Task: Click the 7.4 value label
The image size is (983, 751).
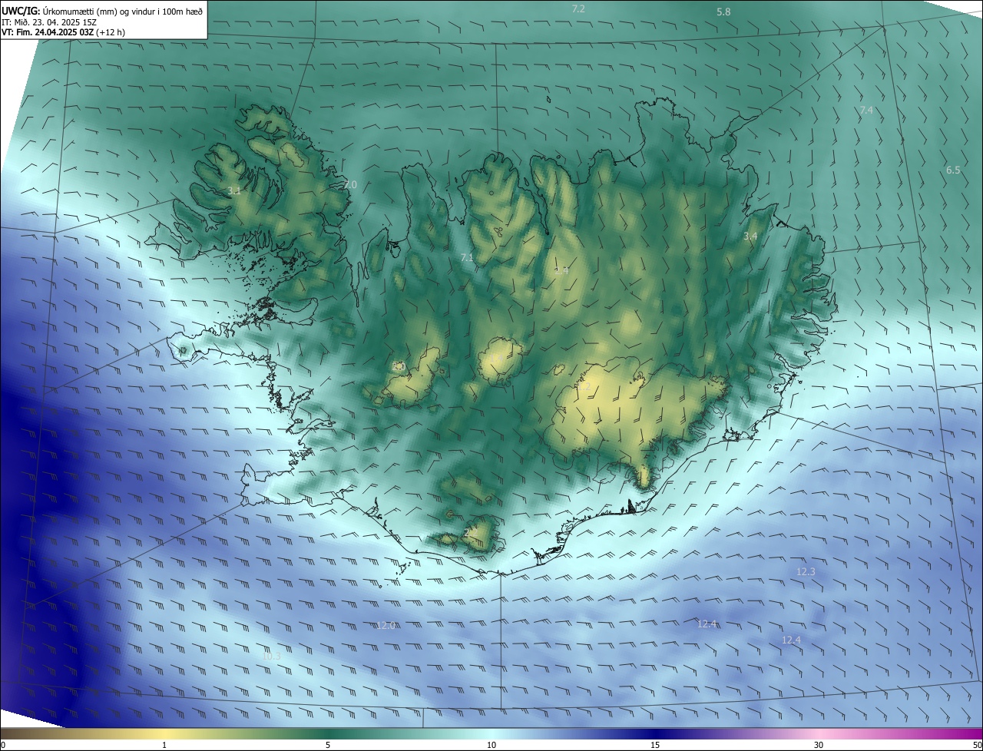Action: pyautogui.click(x=866, y=111)
